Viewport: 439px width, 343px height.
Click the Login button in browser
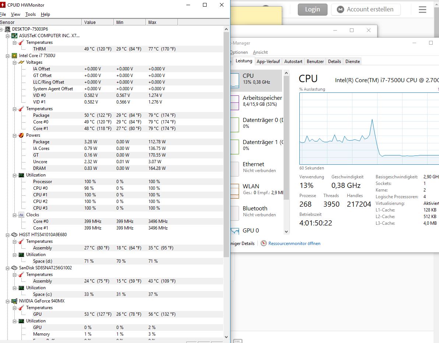click(x=312, y=10)
